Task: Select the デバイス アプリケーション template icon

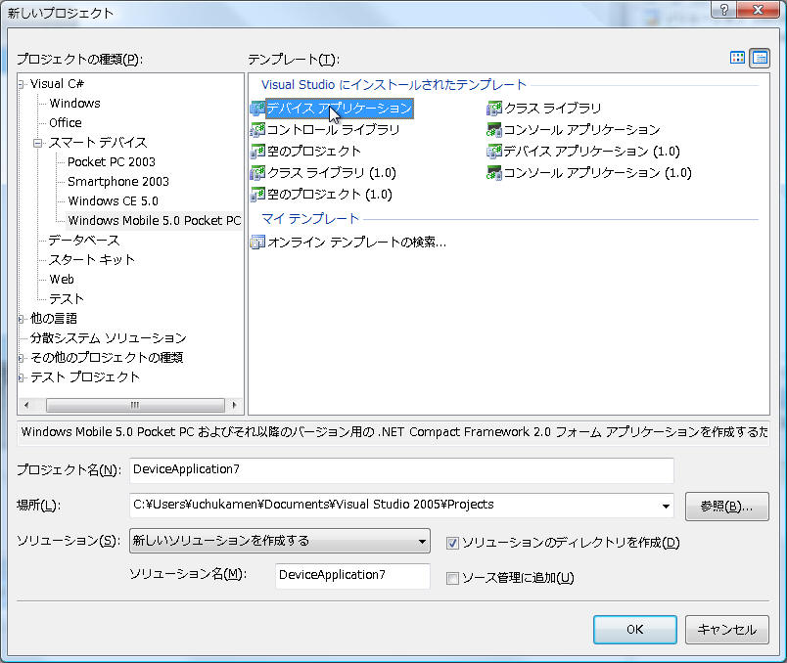Action: (257, 109)
